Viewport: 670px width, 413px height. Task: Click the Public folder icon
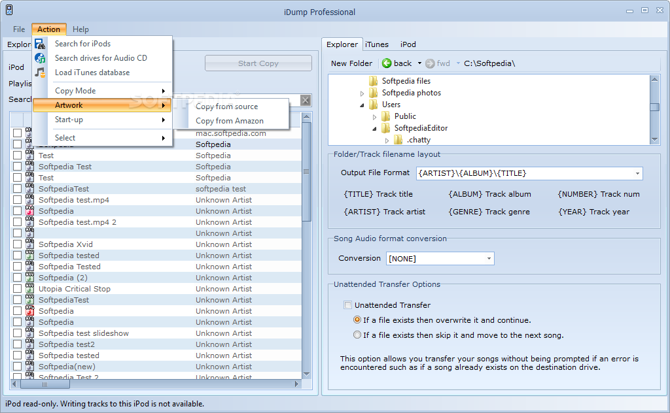tap(386, 116)
